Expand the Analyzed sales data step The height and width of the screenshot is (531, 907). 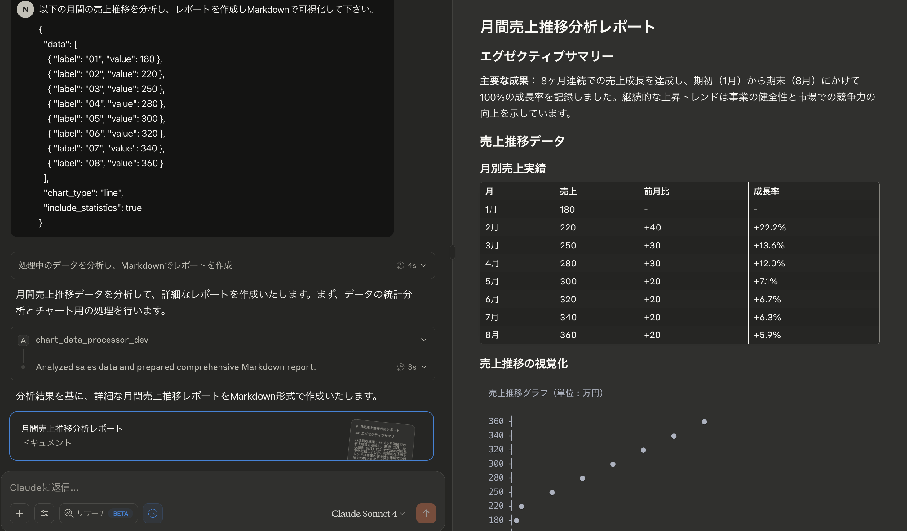(x=424, y=367)
